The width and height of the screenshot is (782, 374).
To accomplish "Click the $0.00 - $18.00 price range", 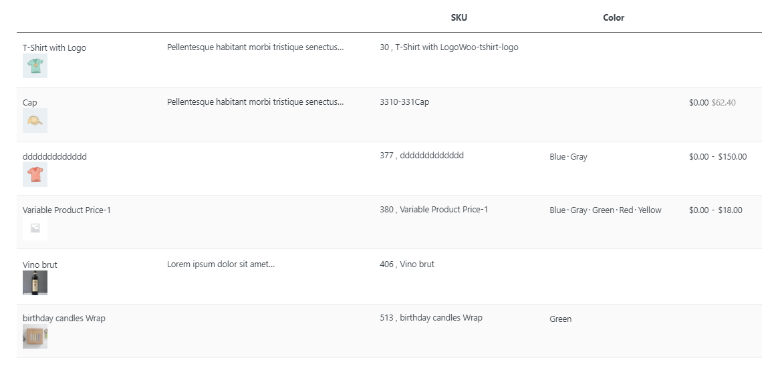I will tap(715, 210).
